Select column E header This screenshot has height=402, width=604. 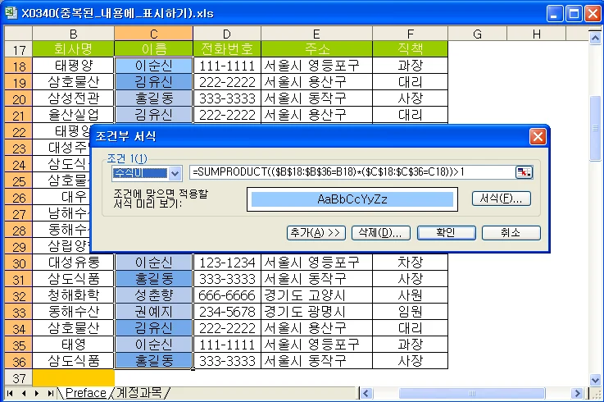click(316, 34)
